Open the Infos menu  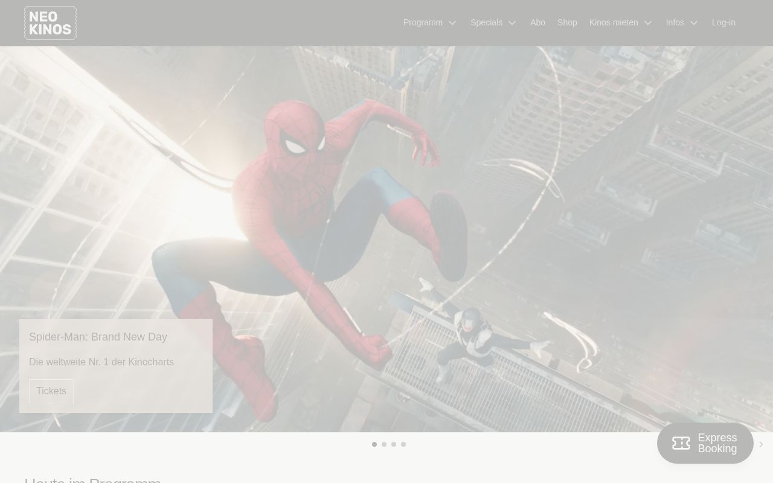click(675, 22)
